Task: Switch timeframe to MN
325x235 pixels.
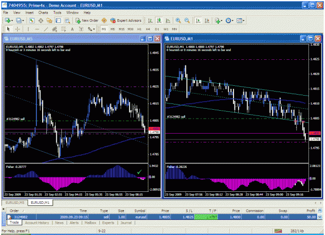Action: [174, 29]
